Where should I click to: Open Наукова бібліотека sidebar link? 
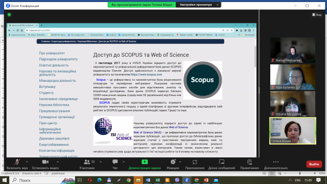(x=54, y=105)
